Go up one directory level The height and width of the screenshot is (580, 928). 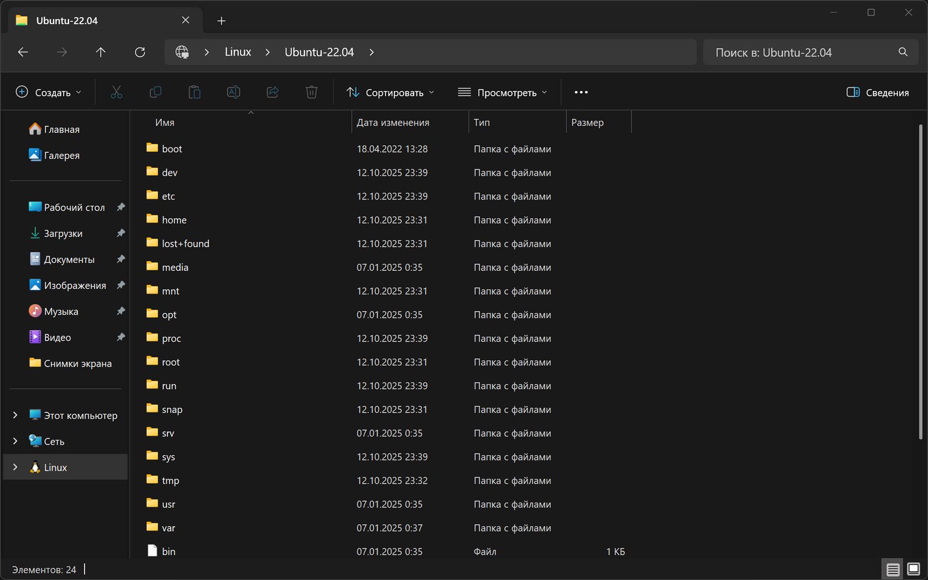pos(100,52)
